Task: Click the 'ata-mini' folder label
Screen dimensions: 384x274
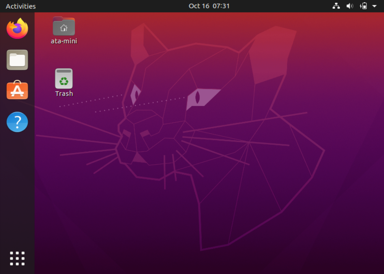Action: click(64, 41)
